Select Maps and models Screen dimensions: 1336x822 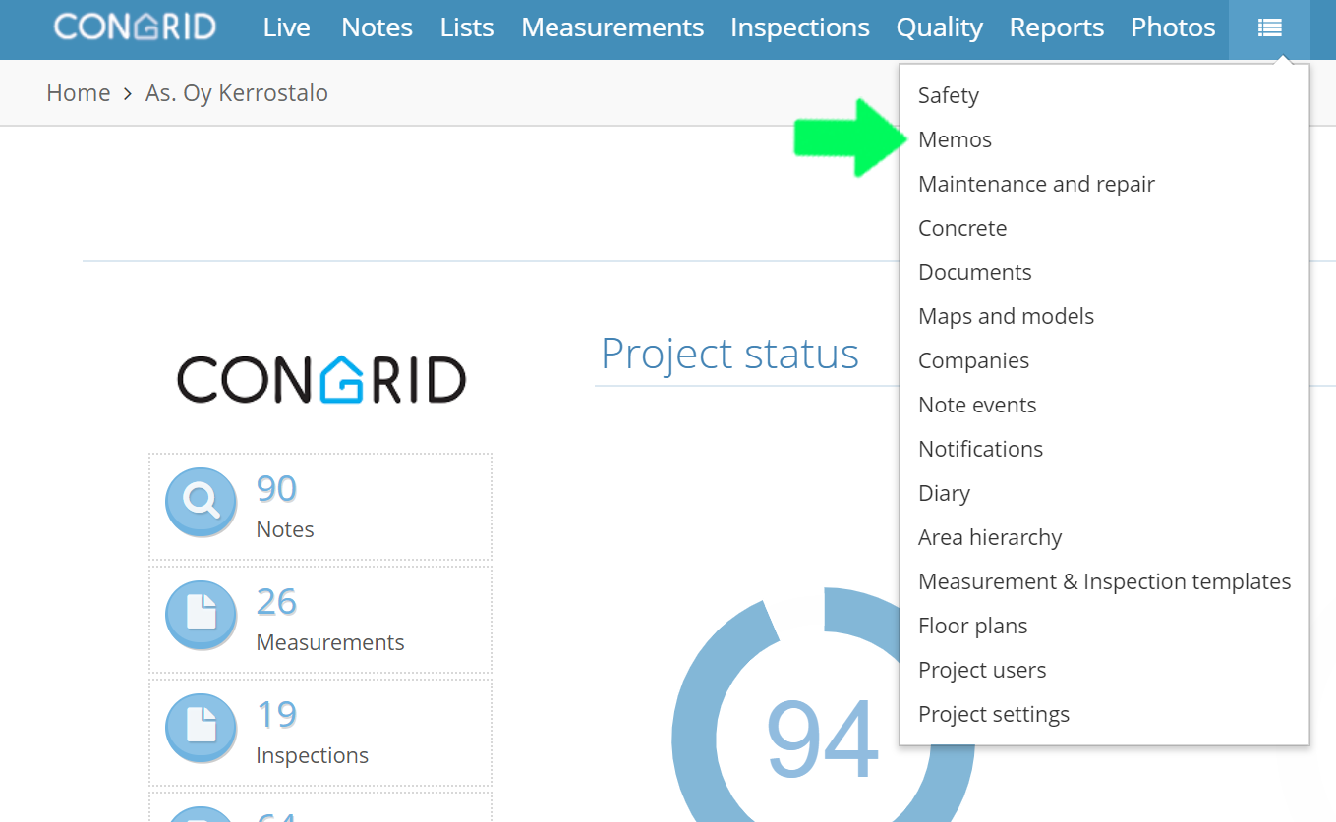coord(1006,316)
